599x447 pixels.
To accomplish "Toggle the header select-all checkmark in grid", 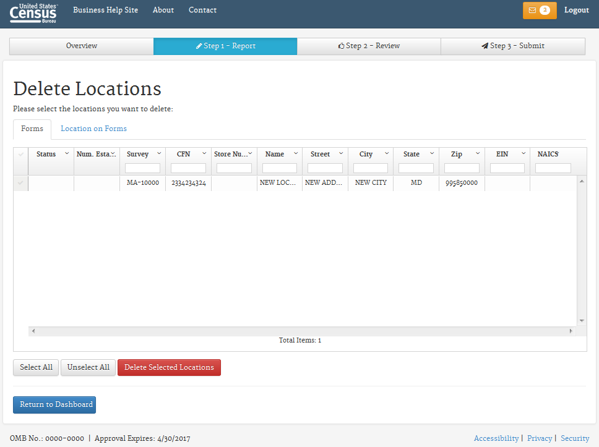I will [20, 154].
